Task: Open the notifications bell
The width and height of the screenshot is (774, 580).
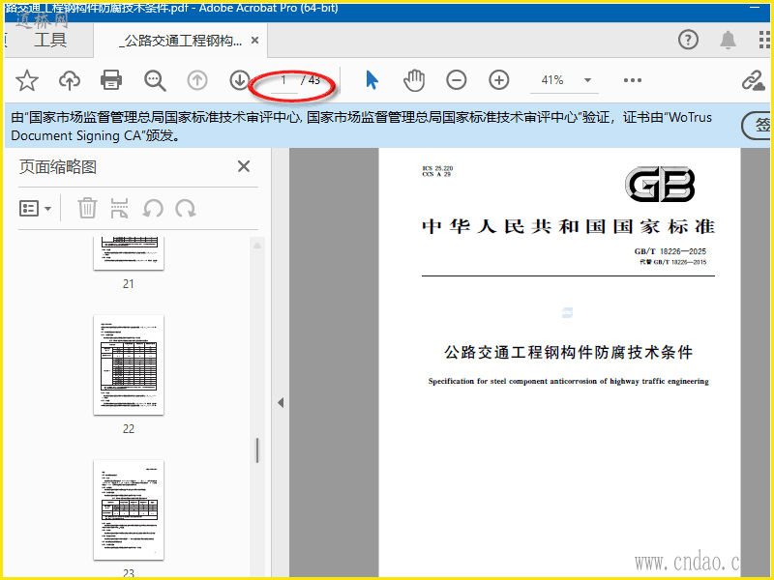Action: [729, 40]
